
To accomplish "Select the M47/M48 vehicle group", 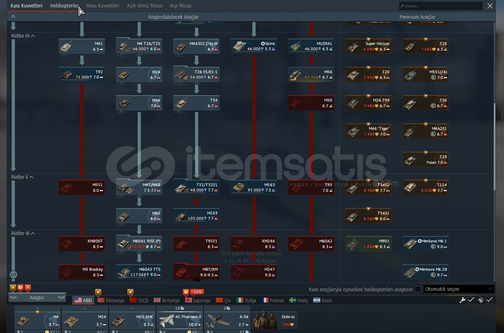I will pos(139,188).
